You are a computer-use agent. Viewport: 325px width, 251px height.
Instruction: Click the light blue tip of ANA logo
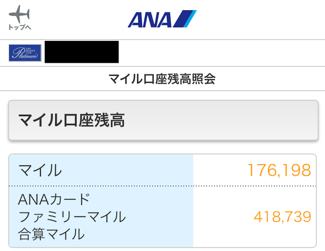pos(192,17)
